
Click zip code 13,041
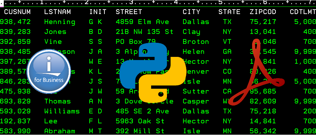point(263,32)
